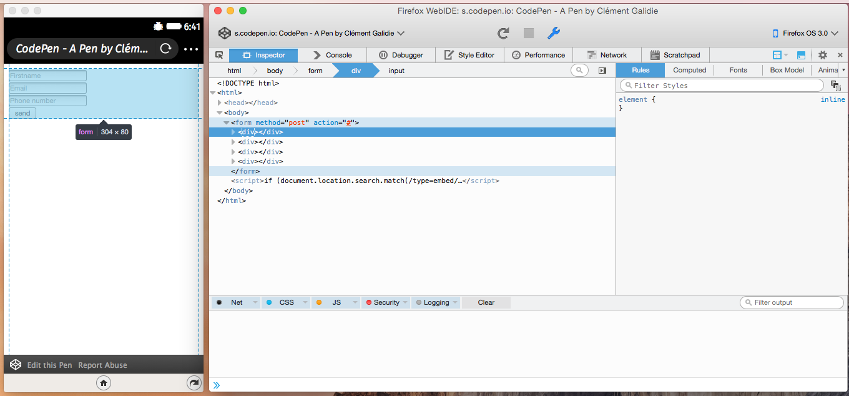Click the Firstname input in the simulator

click(x=47, y=76)
